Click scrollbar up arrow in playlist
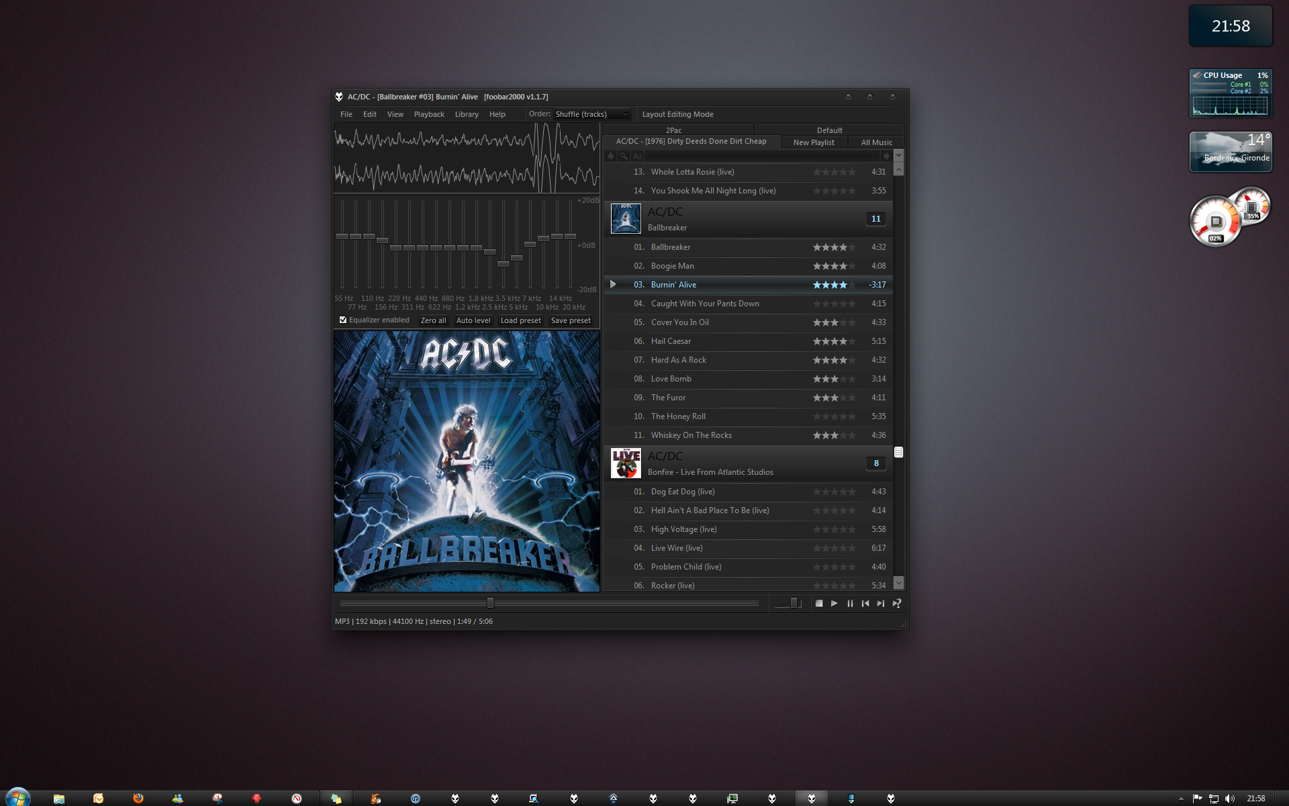 coord(899,169)
